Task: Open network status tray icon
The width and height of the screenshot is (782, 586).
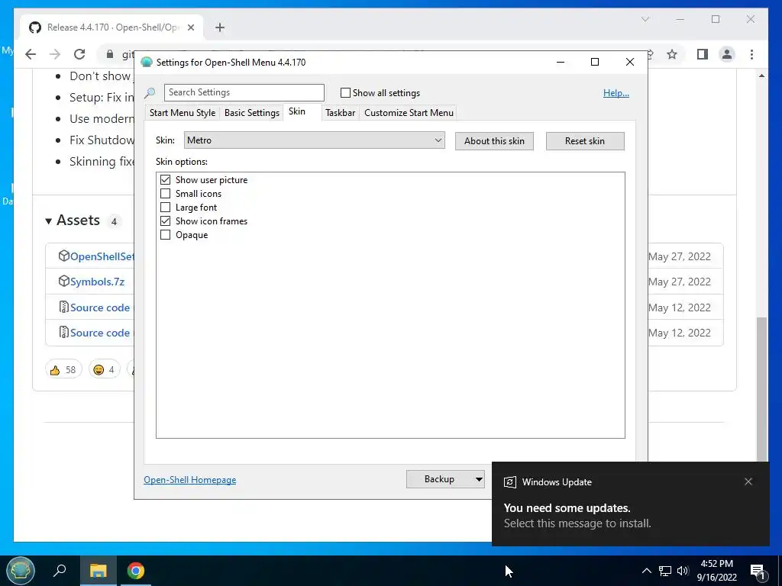Action: [665, 571]
